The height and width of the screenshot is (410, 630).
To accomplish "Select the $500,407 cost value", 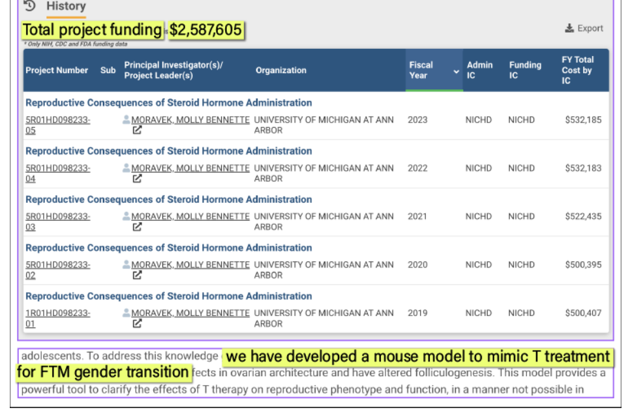I will (x=583, y=313).
